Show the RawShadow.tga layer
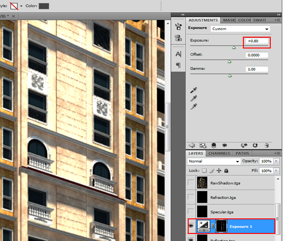 coord(191,183)
